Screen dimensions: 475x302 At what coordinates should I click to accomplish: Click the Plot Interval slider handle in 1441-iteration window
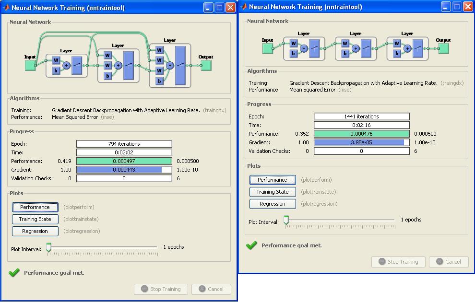[286, 220]
